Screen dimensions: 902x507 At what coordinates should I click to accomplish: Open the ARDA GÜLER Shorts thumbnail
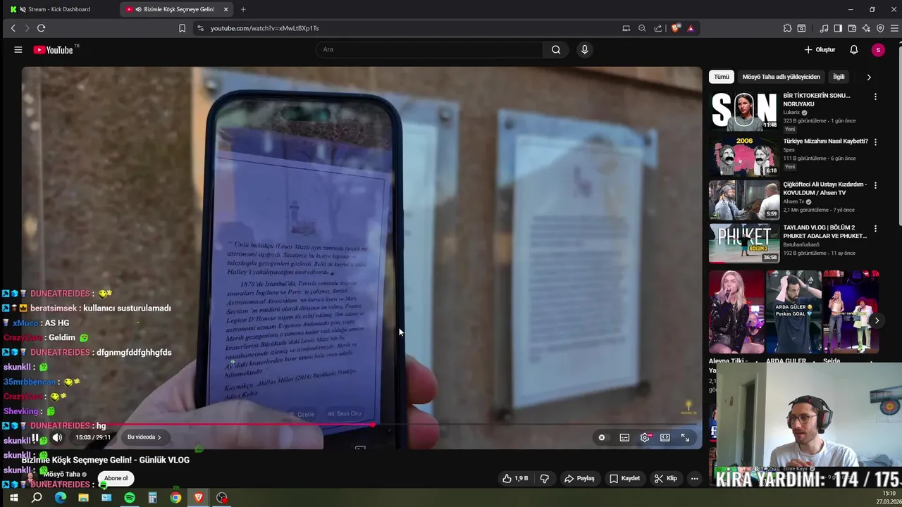click(793, 312)
